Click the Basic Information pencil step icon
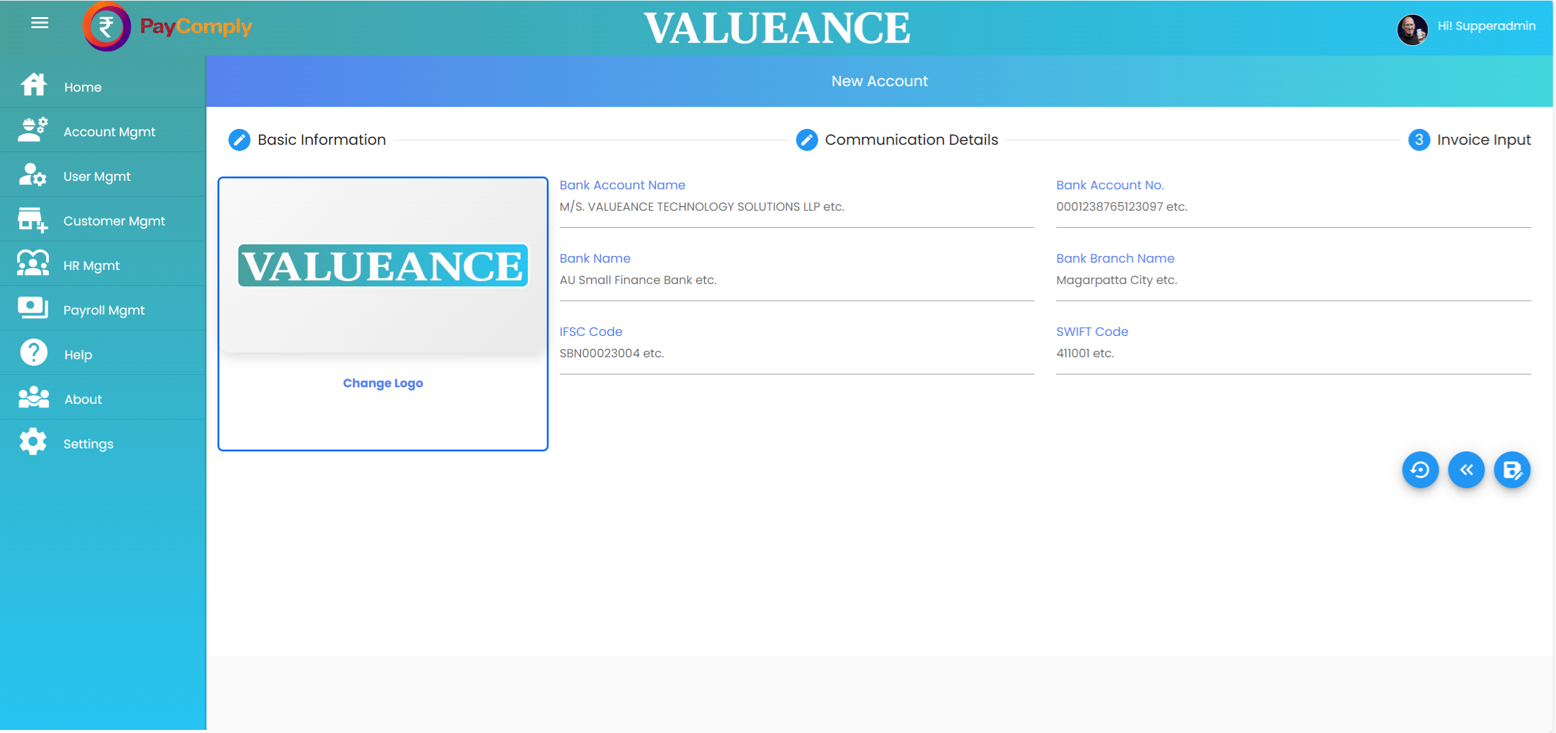The width and height of the screenshot is (1556, 733). [x=239, y=140]
